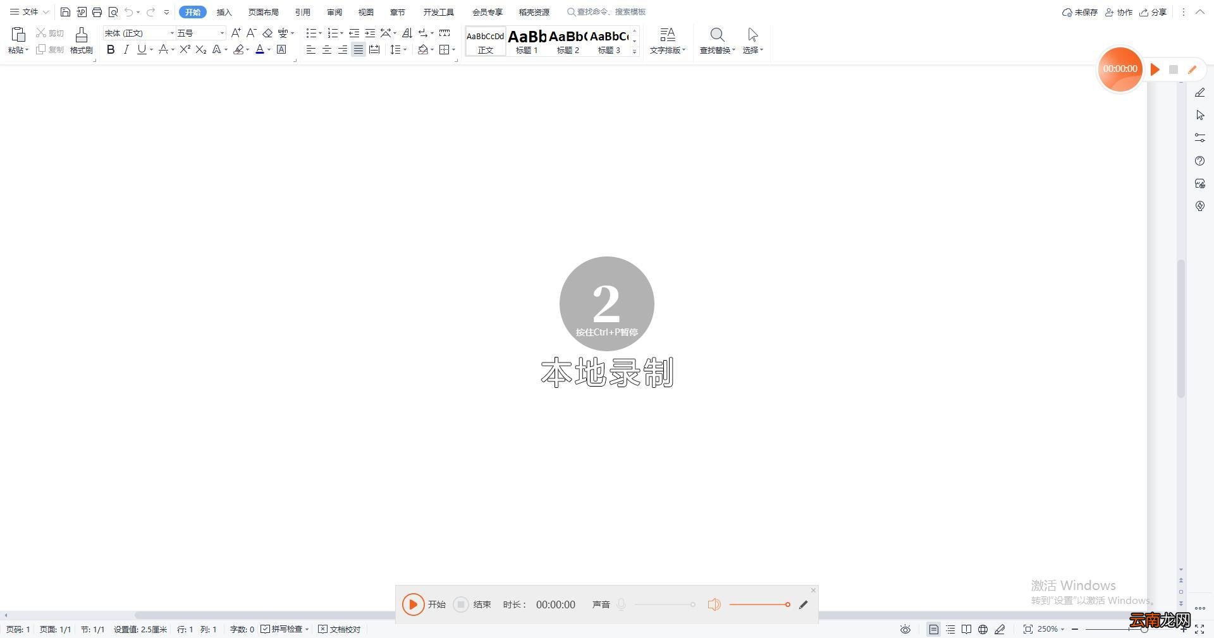Open Find and Replace (查找替换) magnifier
This screenshot has width=1214, height=638.
(x=717, y=40)
